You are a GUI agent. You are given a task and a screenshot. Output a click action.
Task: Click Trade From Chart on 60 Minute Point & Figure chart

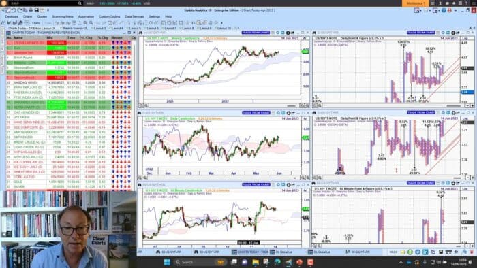point(420,183)
